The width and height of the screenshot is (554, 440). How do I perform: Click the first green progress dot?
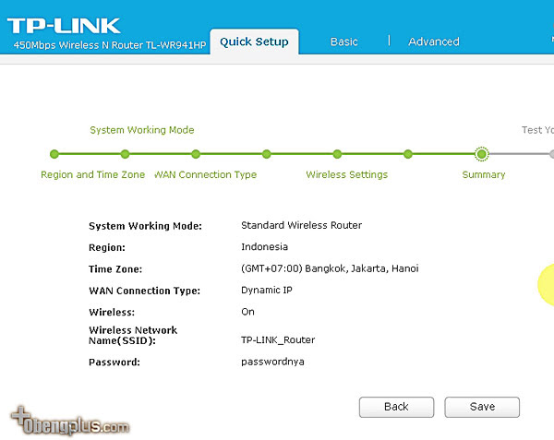pos(54,154)
